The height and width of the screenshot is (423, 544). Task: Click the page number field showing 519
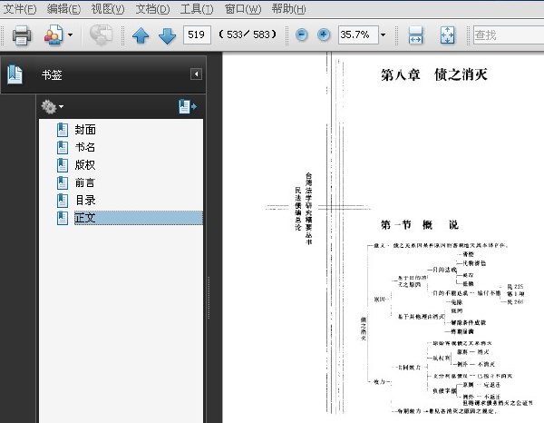(197, 34)
